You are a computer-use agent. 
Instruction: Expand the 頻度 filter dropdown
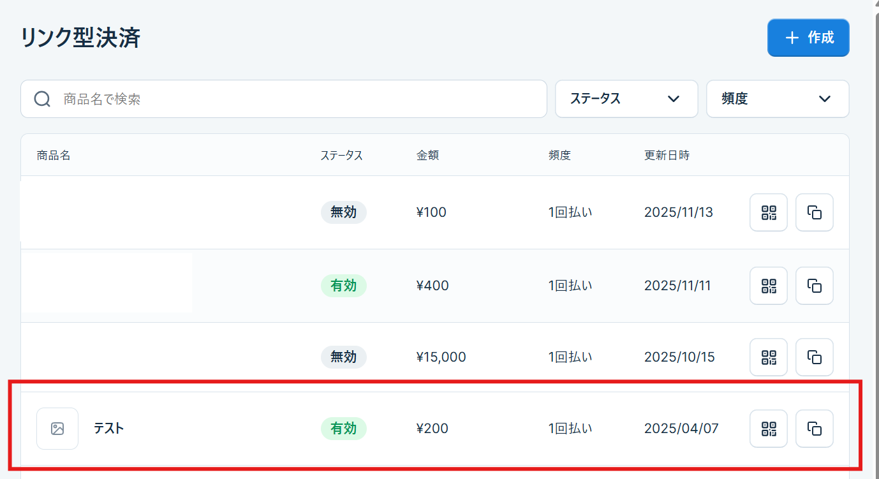[777, 99]
